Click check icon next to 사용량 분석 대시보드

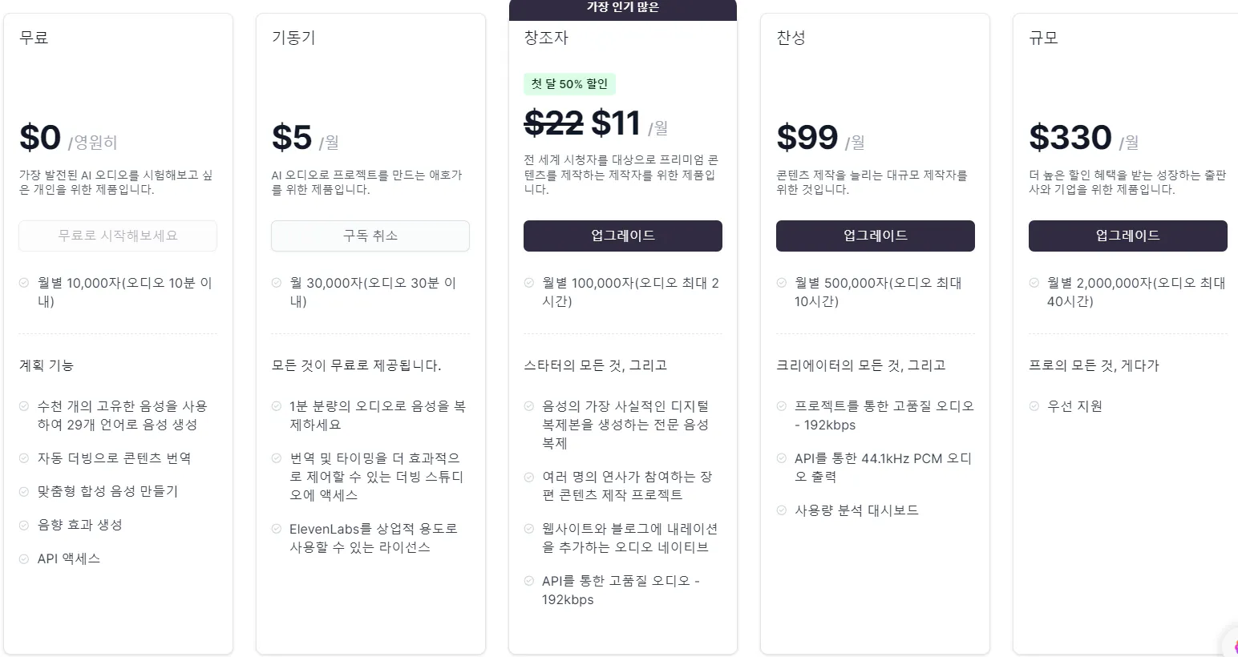tap(782, 510)
